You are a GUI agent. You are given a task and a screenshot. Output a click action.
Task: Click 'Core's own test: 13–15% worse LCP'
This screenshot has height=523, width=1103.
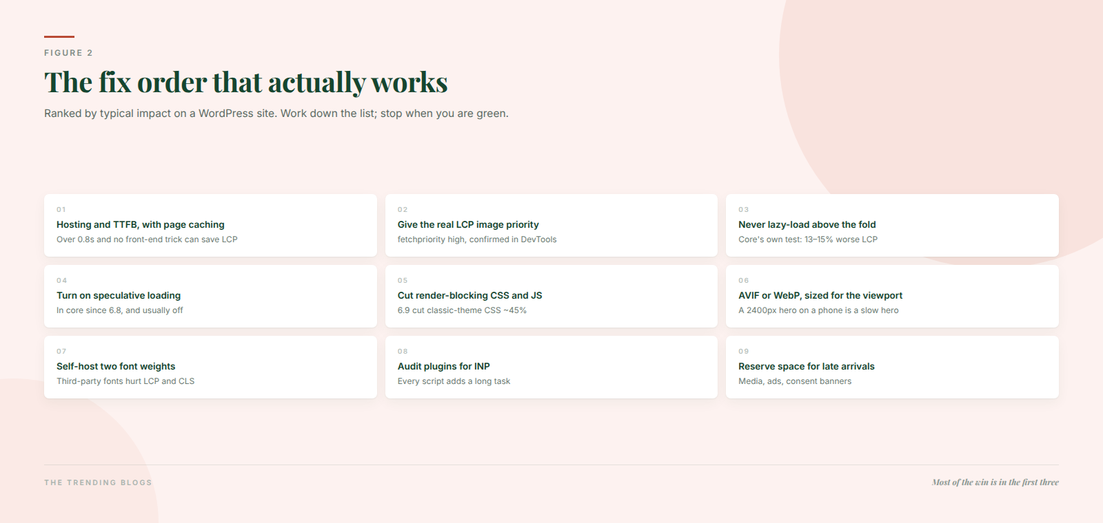(808, 239)
